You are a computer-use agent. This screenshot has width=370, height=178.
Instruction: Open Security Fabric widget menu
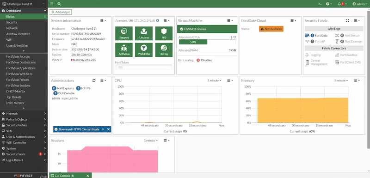357,20
